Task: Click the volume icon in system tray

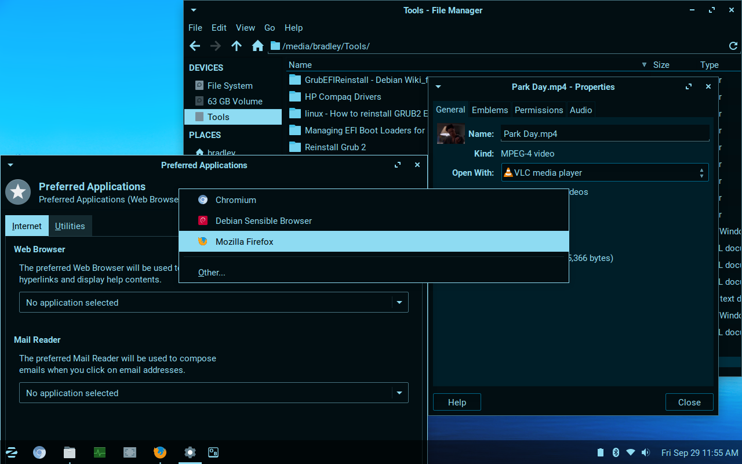Action: (646, 452)
